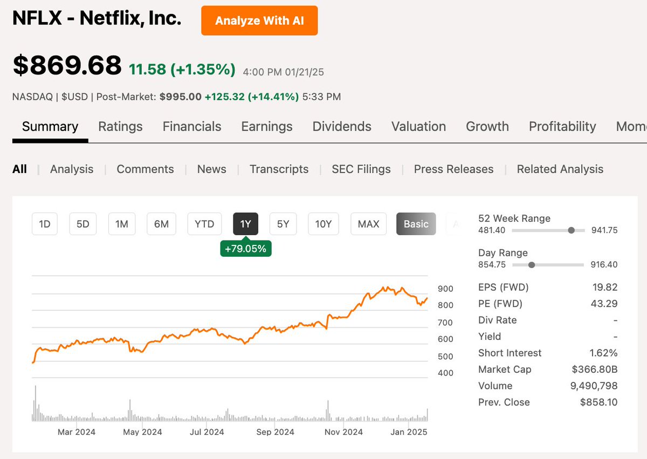
Task: Show the 5Y chart view
Action: click(x=283, y=223)
